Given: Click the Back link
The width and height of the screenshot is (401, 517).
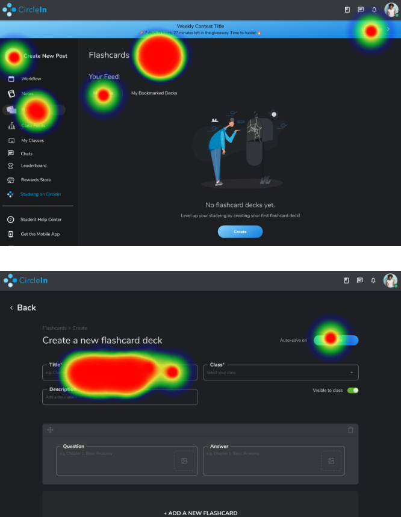Looking at the screenshot, I should [23, 308].
